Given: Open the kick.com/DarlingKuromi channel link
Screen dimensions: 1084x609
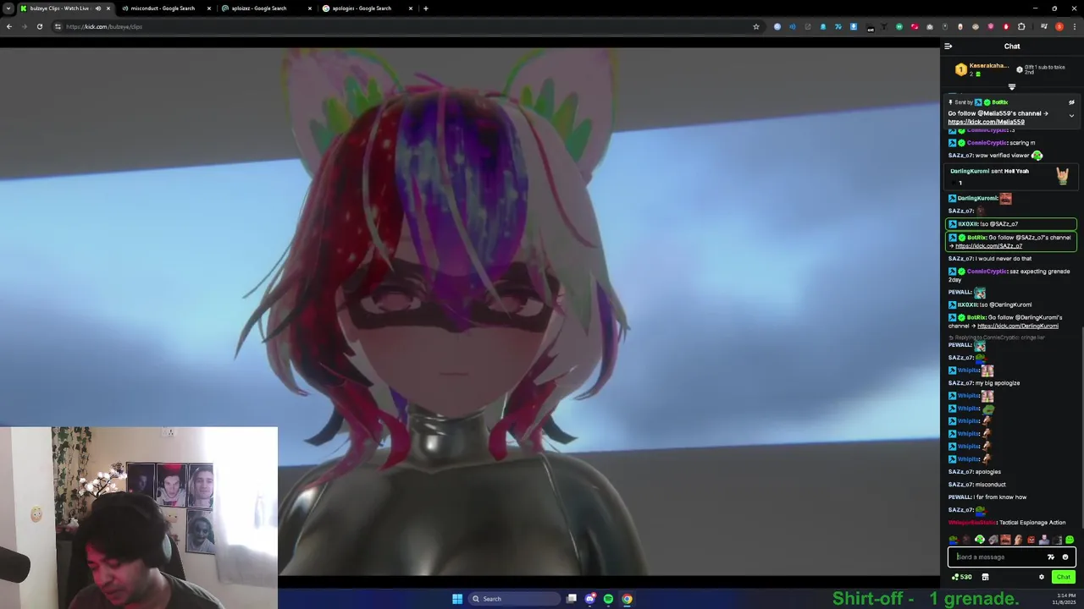Looking at the screenshot, I should [x=1018, y=326].
